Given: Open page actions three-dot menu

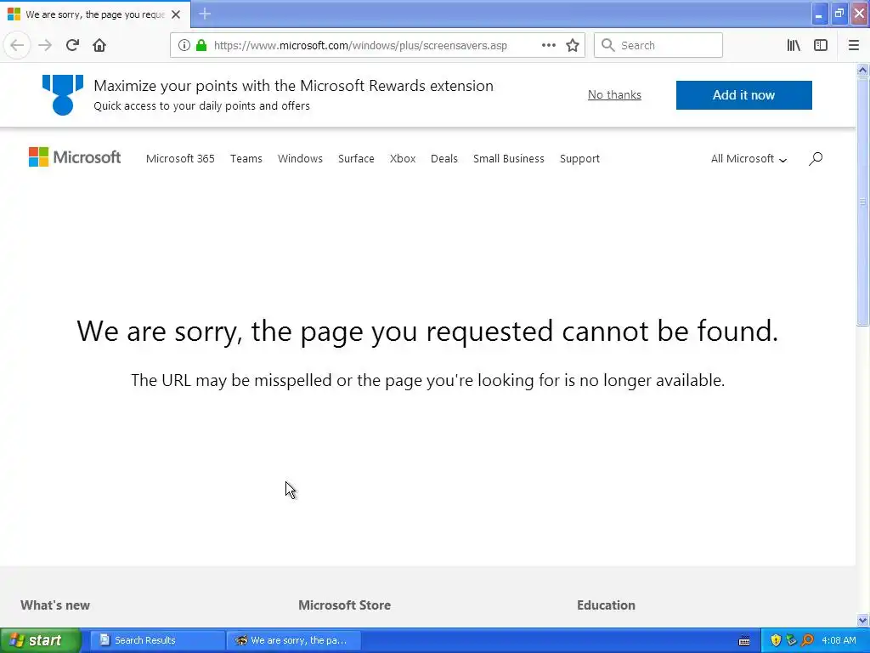Looking at the screenshot, I should click(548, 45).
